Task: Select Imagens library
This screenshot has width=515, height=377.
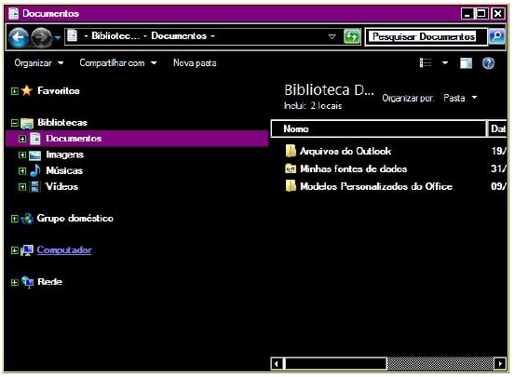Action: [64, 155]
